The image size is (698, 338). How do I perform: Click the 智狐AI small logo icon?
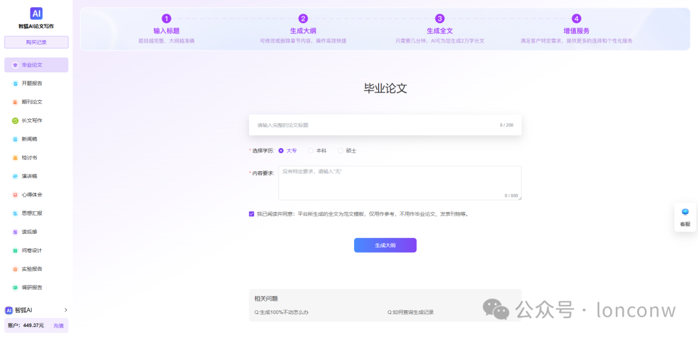(x=8, y=310)
